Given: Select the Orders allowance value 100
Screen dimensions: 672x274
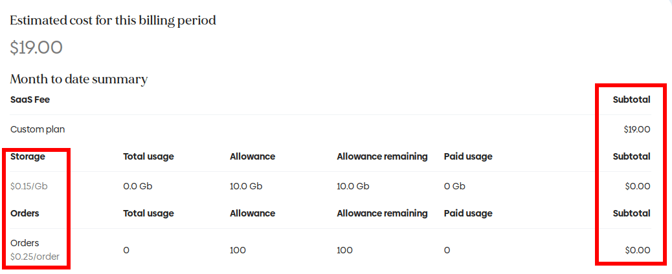Looking at the screenshot, I should tap(238, 250).
